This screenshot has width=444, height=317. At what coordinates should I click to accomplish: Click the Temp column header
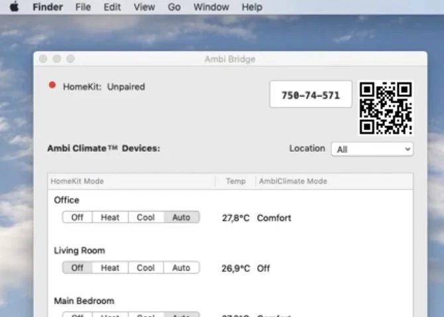pyautogui.click(x=236, y=181)
